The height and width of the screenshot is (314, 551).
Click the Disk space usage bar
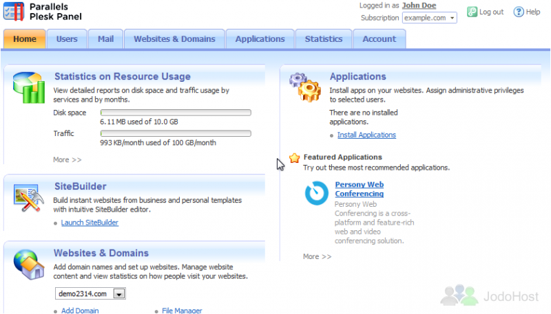(x=176, y=113)
